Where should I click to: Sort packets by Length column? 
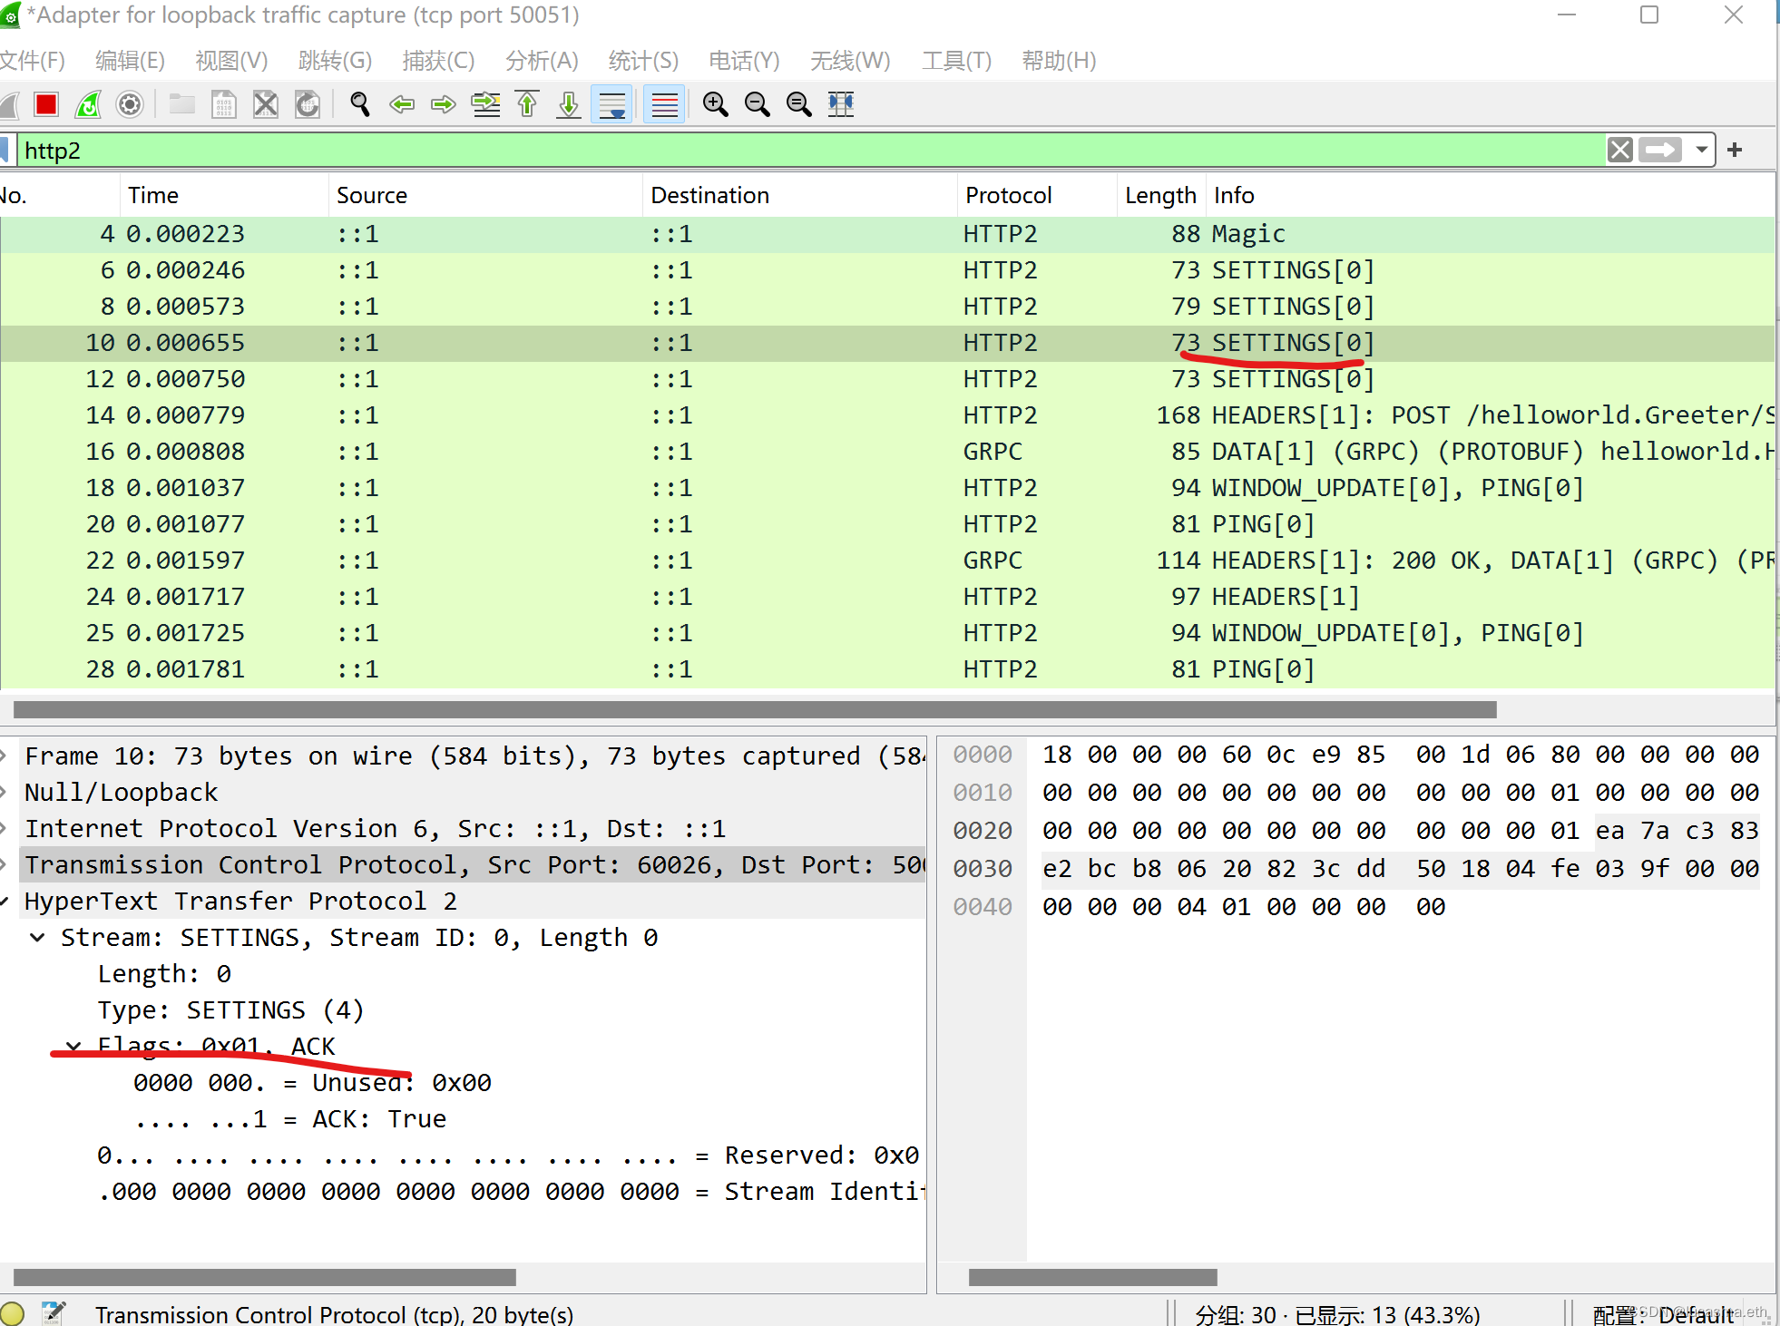[1160, 195]
